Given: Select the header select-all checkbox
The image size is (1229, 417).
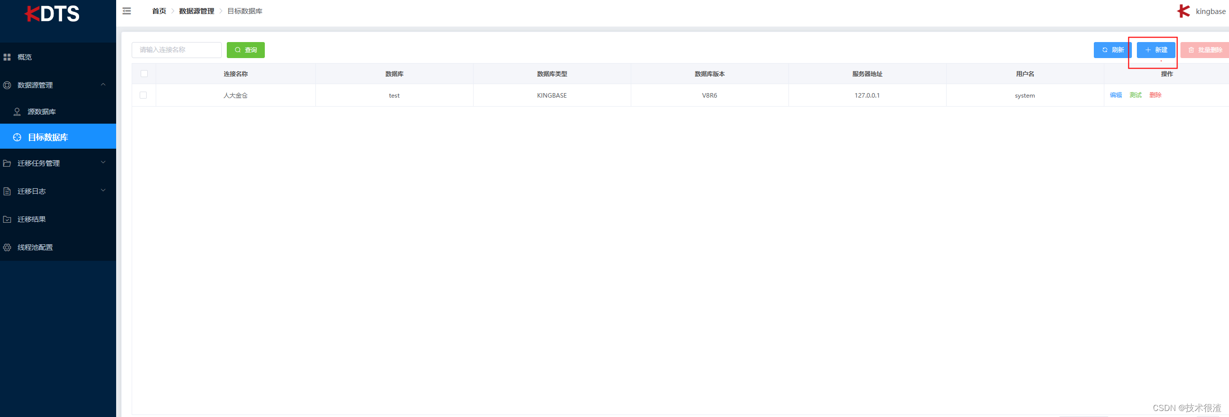Looking at the screenshot, I should [x=144, y=74].
